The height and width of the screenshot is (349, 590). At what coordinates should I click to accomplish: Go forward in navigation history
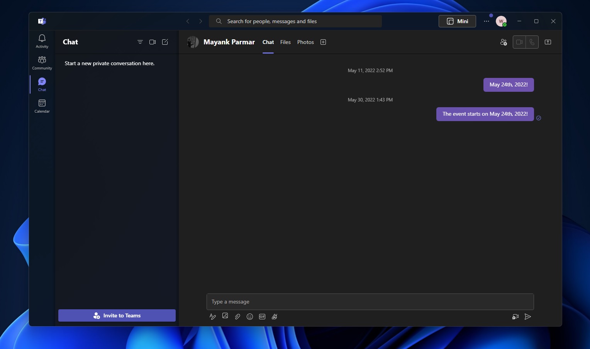click(200, 21)
